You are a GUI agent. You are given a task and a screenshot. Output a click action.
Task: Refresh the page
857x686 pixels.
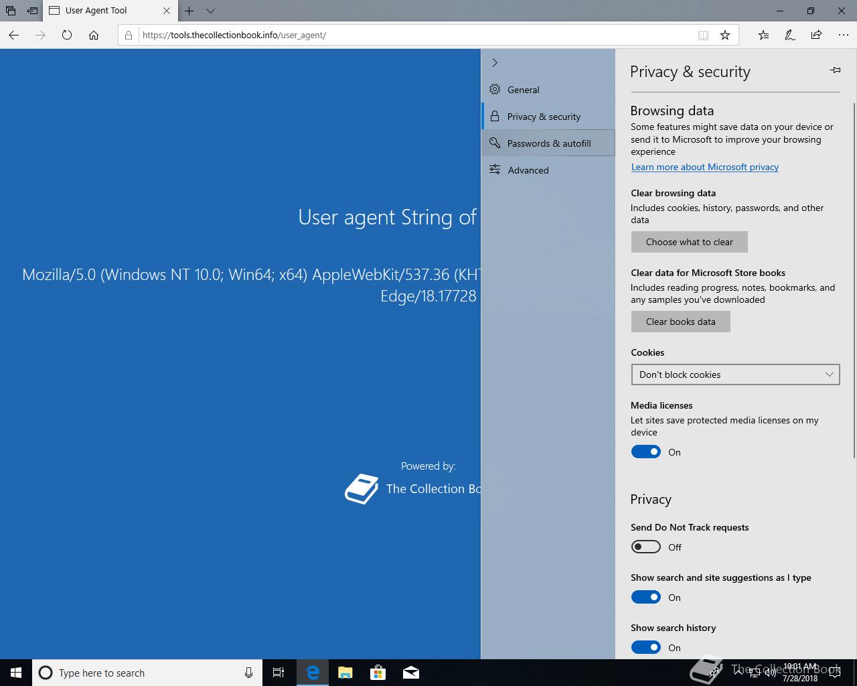tap(67, 35)
